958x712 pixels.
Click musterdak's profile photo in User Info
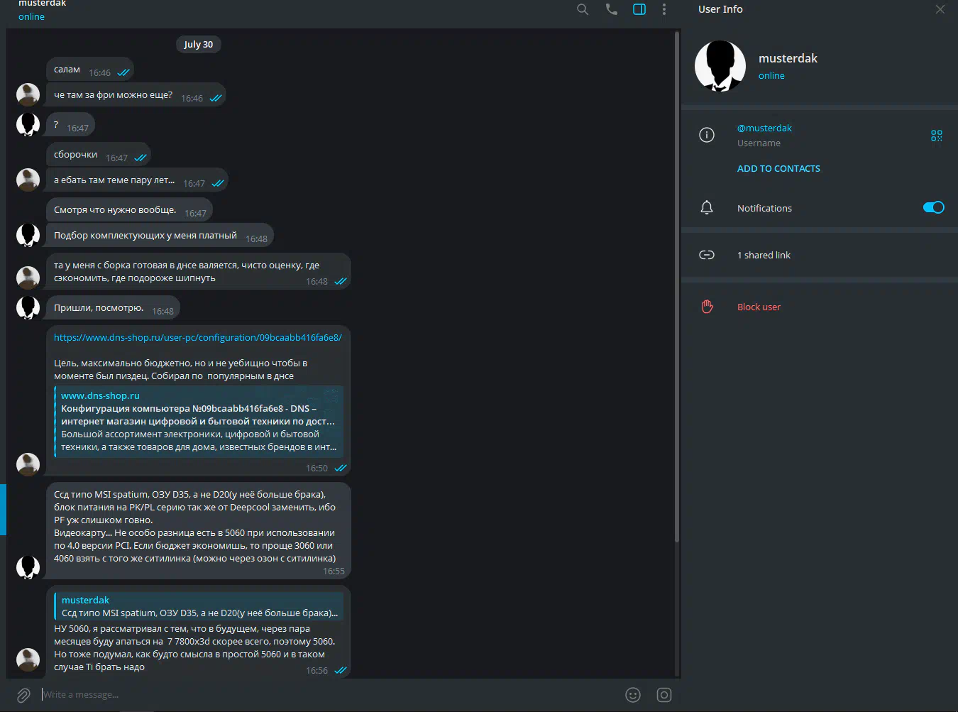pos(720,66)
